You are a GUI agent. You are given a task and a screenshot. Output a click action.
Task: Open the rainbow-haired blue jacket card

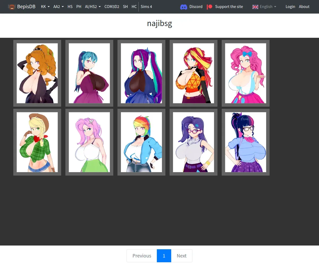tap(141, 142)
